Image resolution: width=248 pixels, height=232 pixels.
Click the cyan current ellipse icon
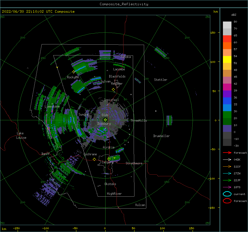point(227,194)
